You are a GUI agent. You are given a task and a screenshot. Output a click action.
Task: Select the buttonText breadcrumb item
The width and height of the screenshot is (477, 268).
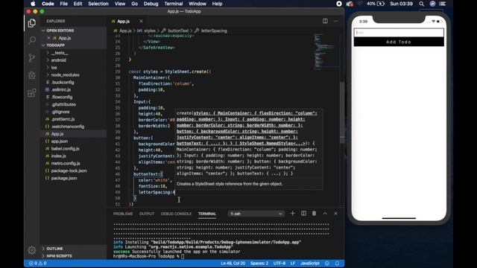178,31
